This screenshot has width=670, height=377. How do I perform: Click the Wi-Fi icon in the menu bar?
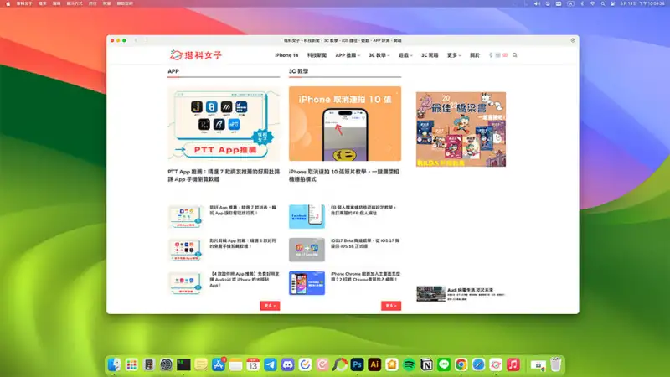click(592, 3)
